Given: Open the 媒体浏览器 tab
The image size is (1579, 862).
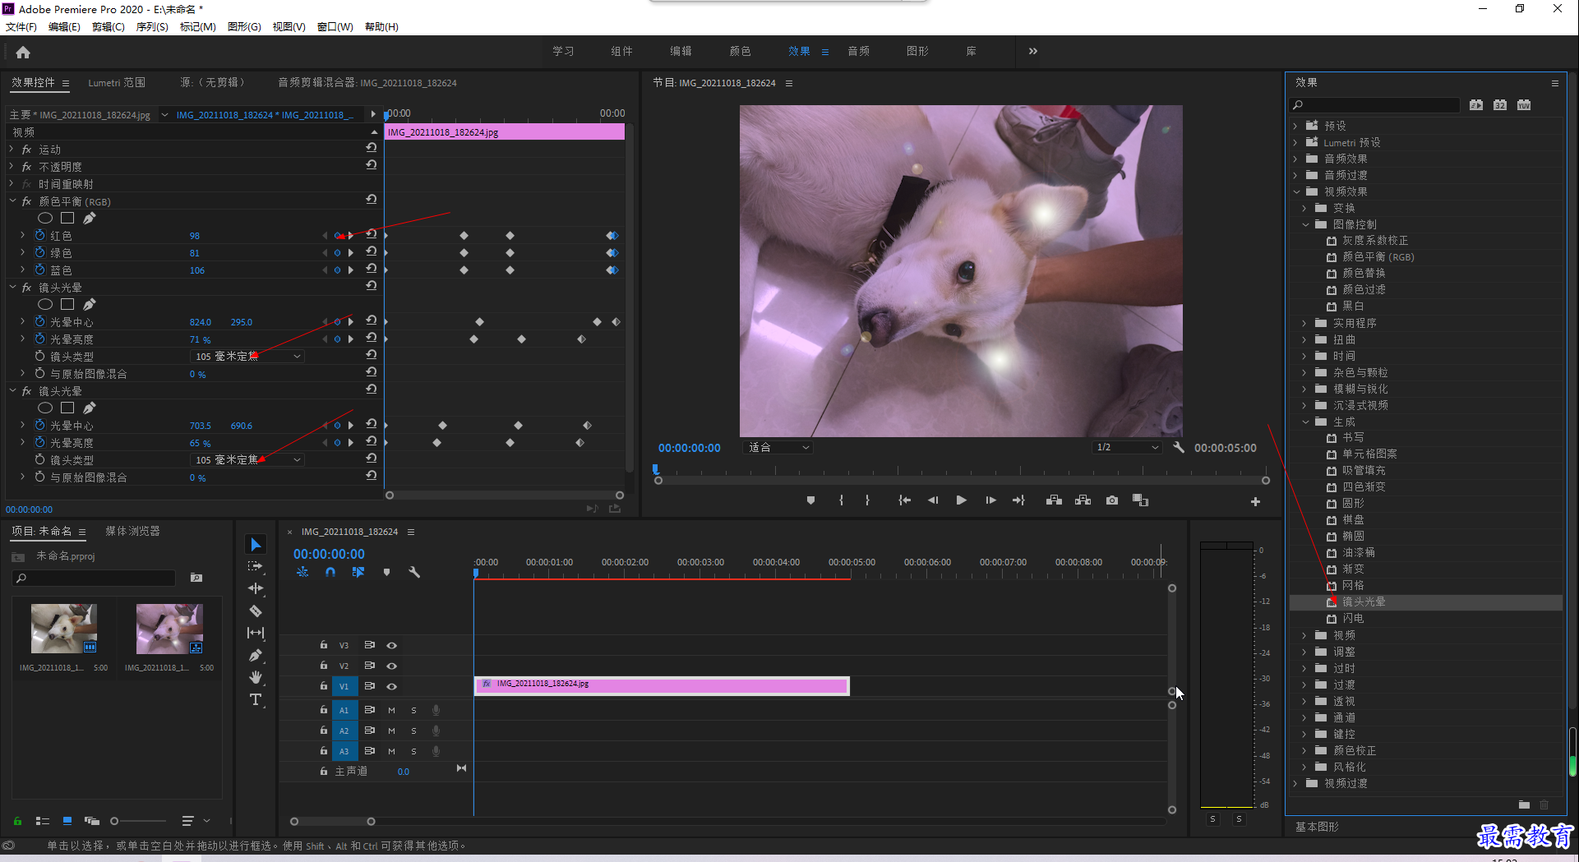Looking at the screenshot, I should (133, 531).
